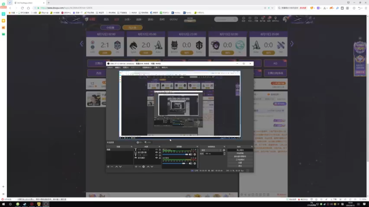Toggle lock on display capture source

tap(160, 152)
